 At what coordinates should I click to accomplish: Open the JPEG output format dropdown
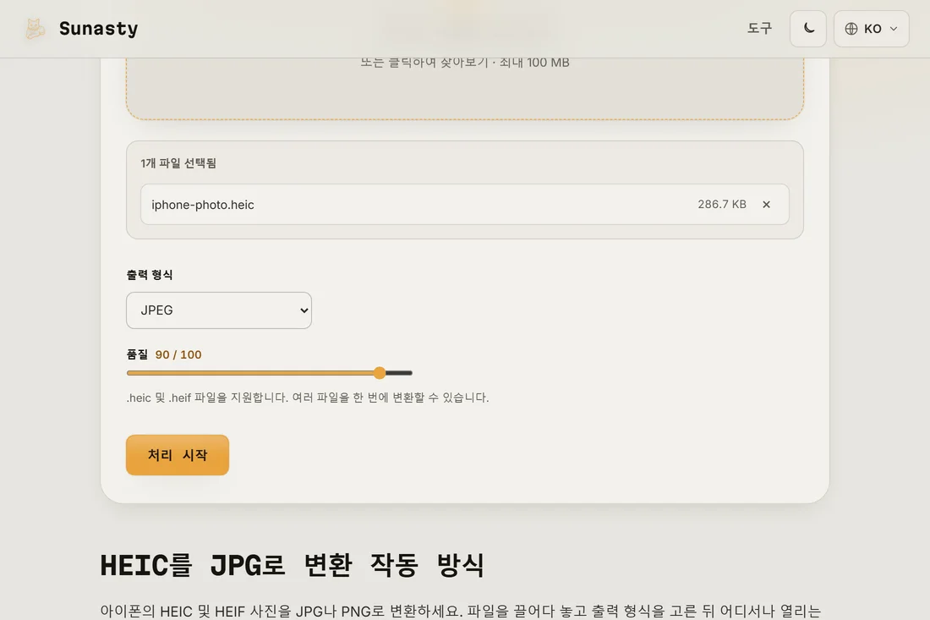tap(219, 310)
